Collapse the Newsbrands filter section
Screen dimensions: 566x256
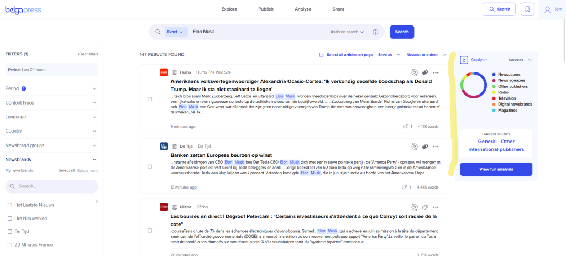[x=51, y=160]
